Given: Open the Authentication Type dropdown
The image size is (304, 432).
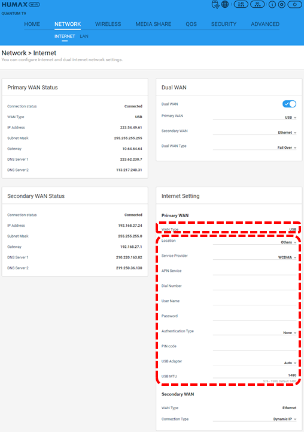Looking at the screenshot, I should click(254, 332).
